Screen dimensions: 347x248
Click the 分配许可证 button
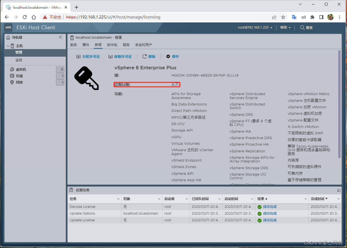pos(88,56)
